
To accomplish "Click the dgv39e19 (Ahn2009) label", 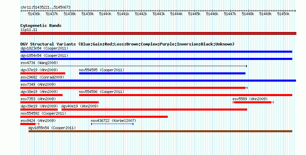I will tap(39, 106).
